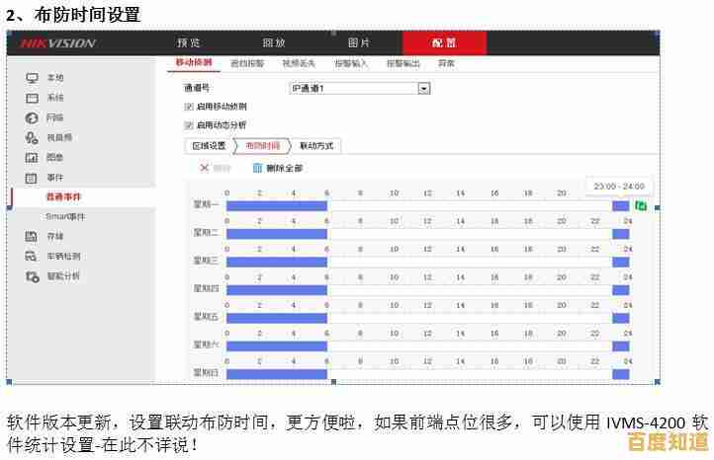Switch to the 回放 (Playback) top tab

(274, 43)
